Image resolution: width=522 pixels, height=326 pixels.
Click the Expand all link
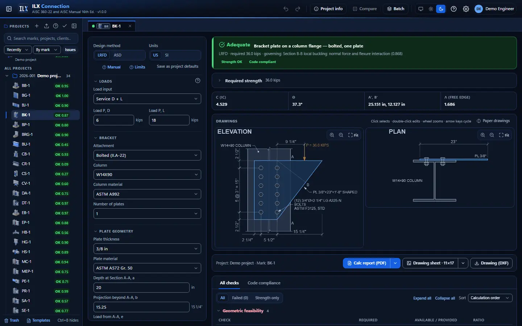coord(422,298)
